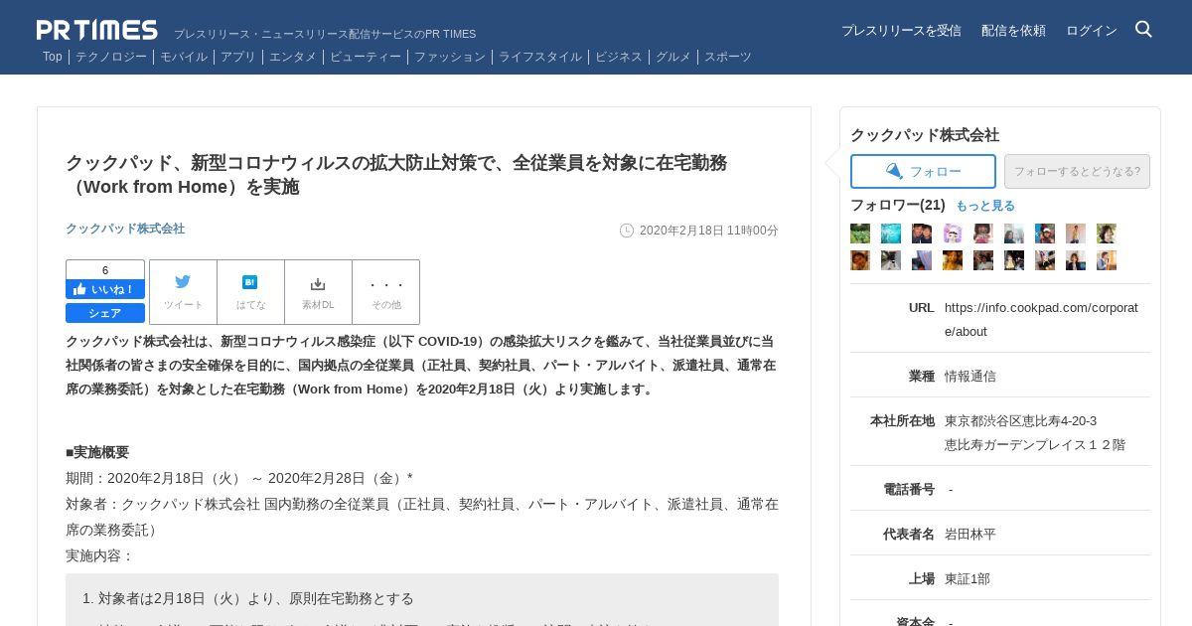Open the Top navigation item
This screenshot has height=626, width=1192.
tap(53, 57)
